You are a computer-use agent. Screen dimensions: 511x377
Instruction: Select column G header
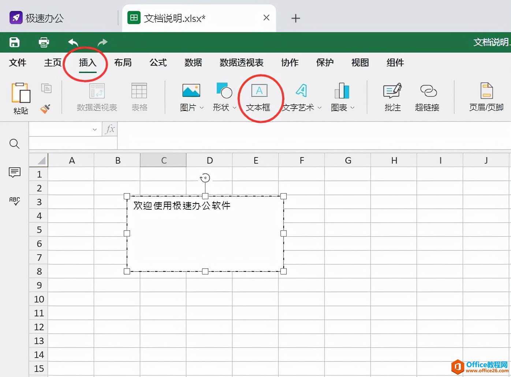(x=347, y=160)
